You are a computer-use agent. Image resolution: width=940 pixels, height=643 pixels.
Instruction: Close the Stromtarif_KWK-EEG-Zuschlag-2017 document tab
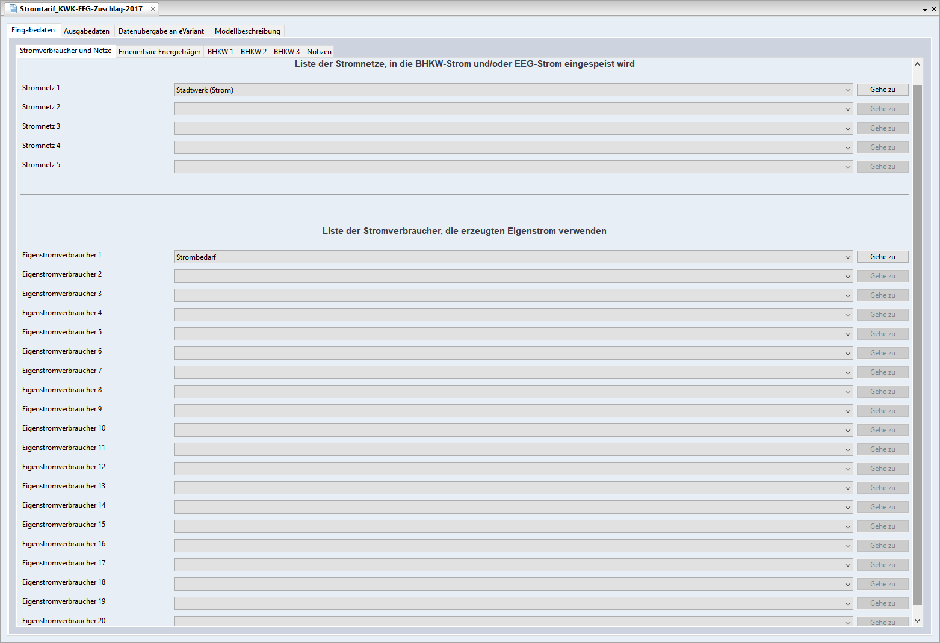click(x=153, y=9)
